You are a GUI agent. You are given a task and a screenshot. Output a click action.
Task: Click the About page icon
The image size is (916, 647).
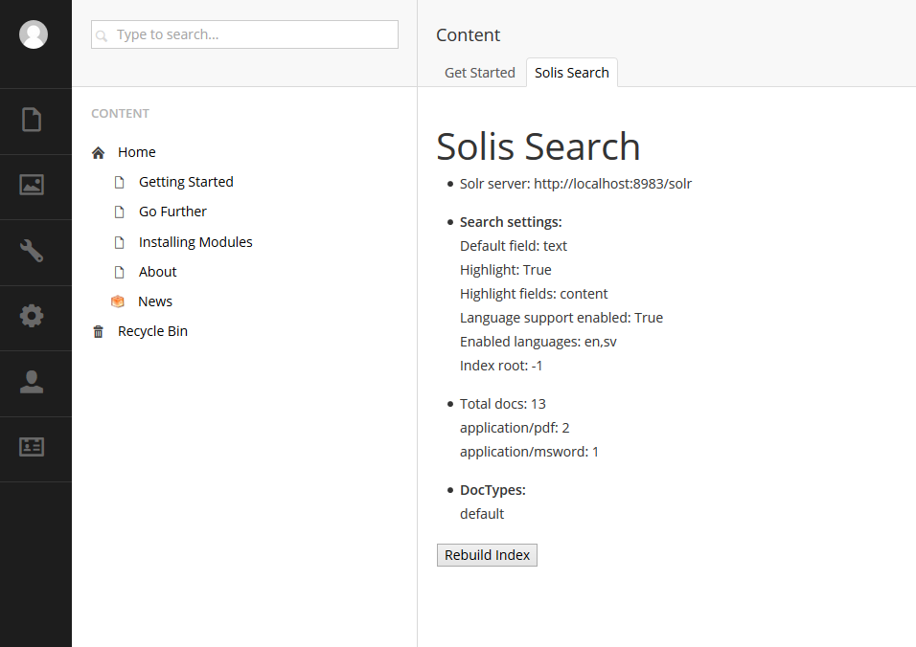[119, 273]
